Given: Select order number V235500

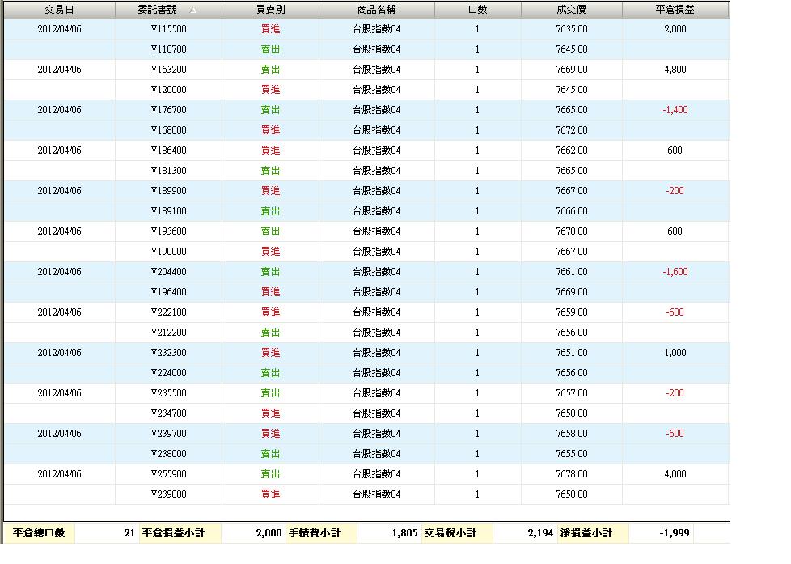Looking at the screenshot, I should point(168,392).
